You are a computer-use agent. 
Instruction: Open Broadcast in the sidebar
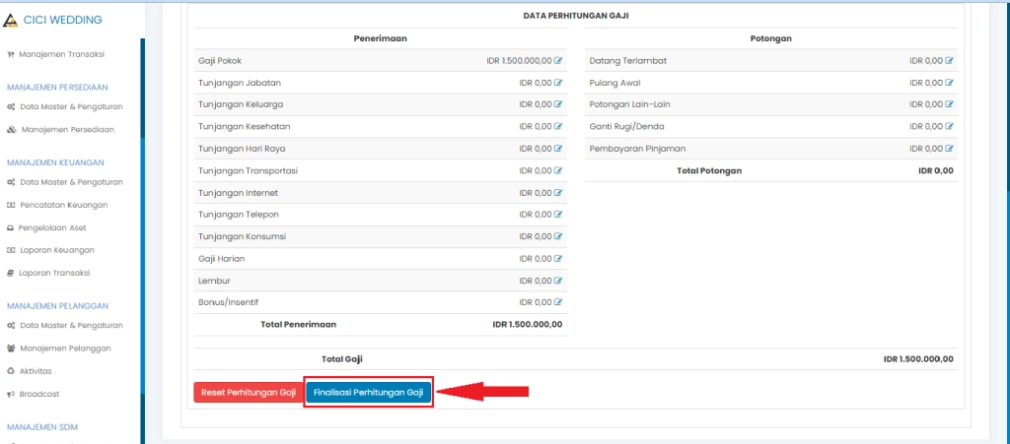pos(38,394)
